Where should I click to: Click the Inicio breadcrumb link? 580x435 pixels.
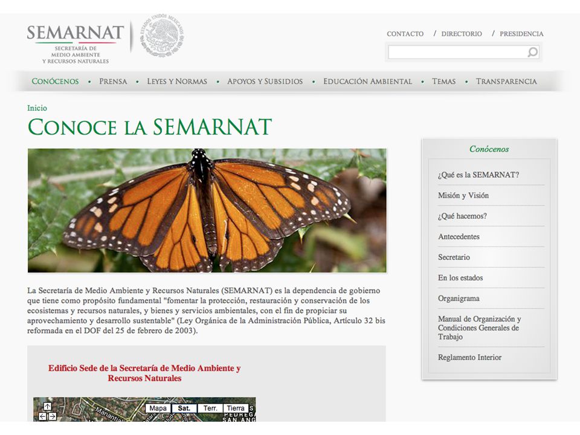pyautogui.click(x=37, y=108)
